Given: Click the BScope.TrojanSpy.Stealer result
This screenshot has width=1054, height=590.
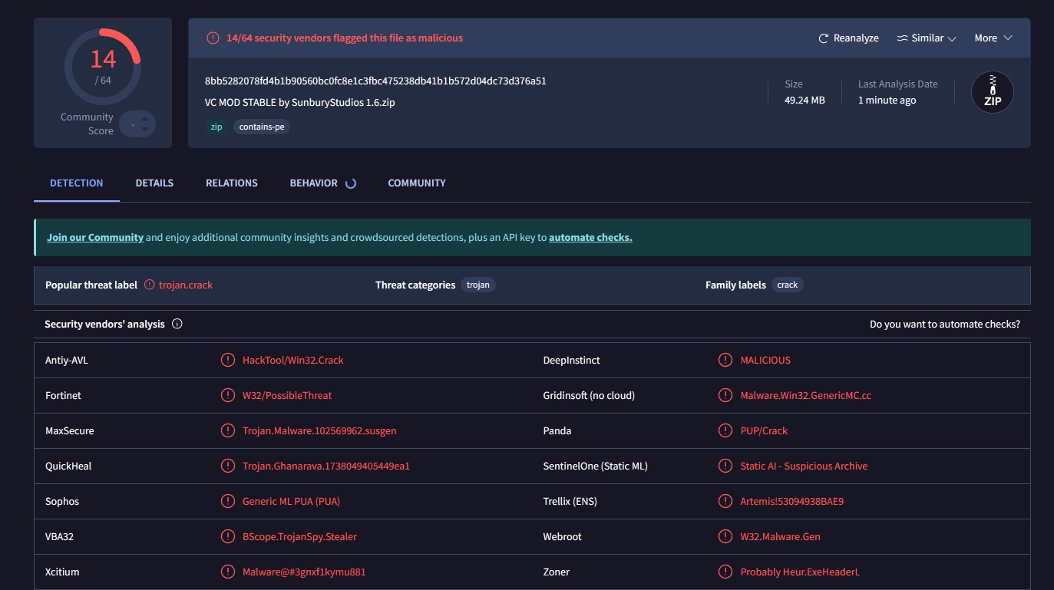Looking at the screenshot, I should click(x=299, y=536).
